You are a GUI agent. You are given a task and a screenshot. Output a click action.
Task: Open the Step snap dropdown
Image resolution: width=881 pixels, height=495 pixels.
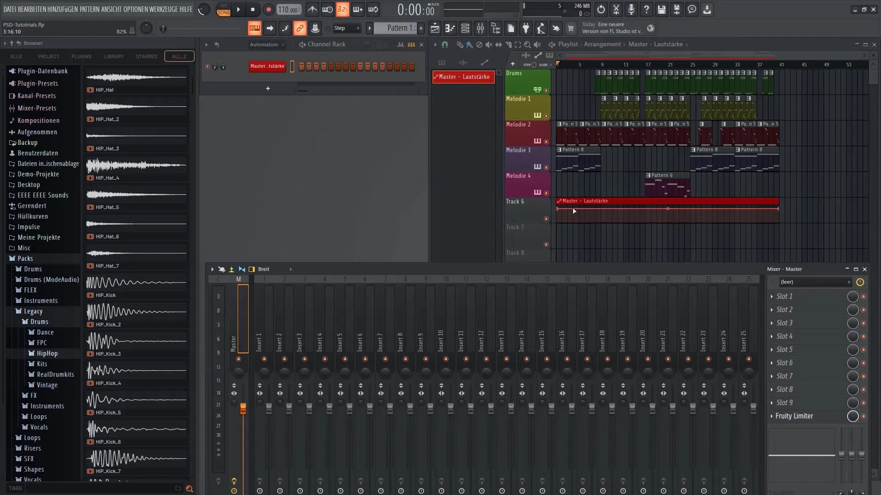(x=347, y=28)
